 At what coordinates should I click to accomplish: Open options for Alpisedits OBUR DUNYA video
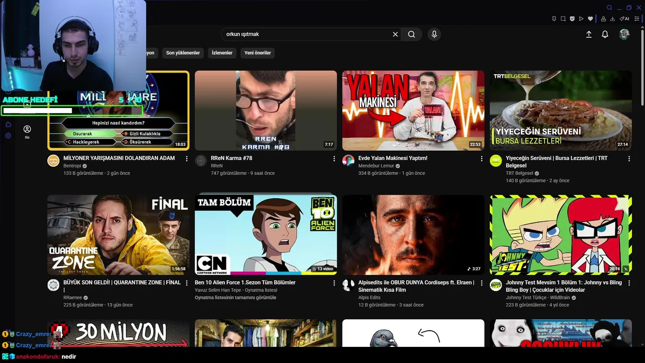(482, 283)
